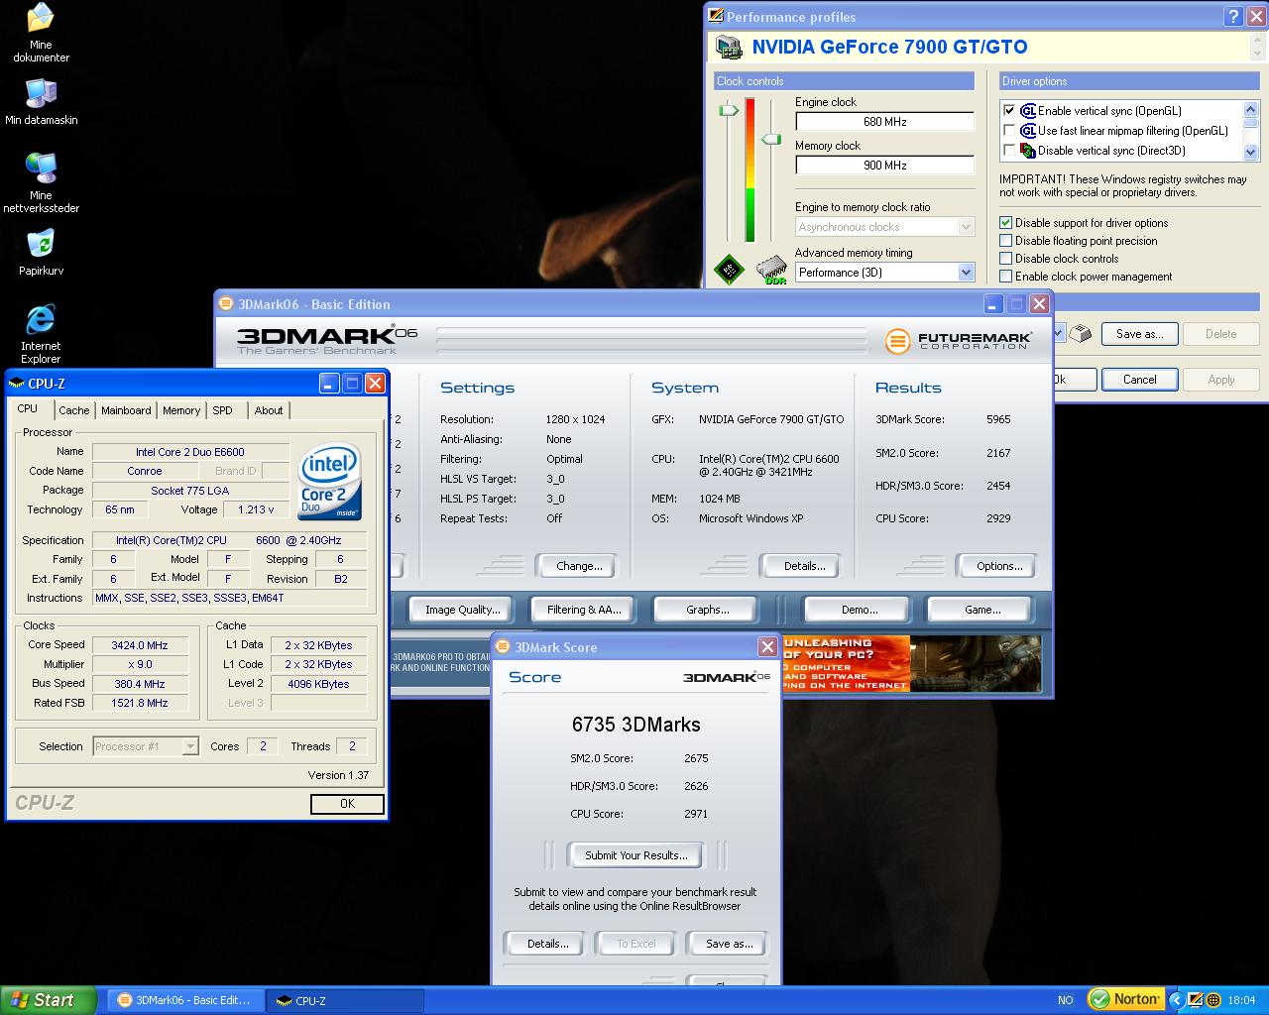Image resolution: width=1269 pixels, height=1015 pixels.
Task: Click the 3DMark06 advertisement banner
Action: tap(910, 663)
